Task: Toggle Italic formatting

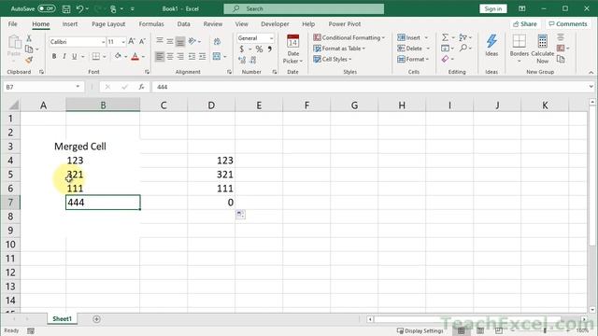Action: [64, 56]
